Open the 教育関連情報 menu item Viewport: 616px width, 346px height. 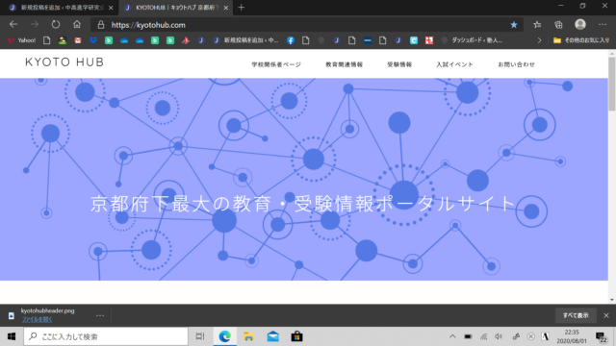(x=345, y=64)
